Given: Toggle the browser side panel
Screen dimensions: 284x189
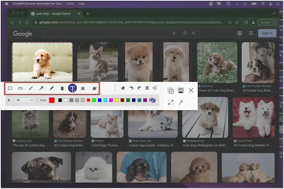Looking at the screenshot, I should tap(246, 22).
